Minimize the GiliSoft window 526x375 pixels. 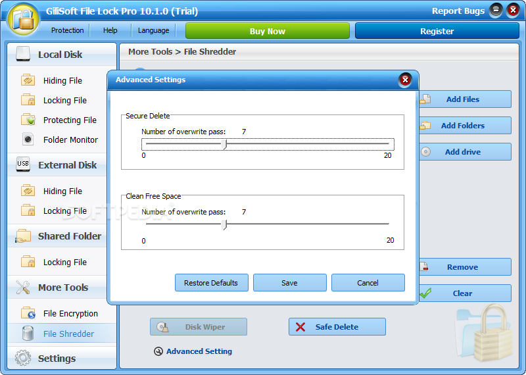tap(496, 11)
